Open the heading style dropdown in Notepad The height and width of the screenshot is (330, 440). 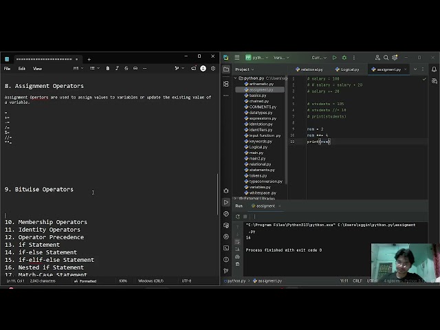[78, 69]
